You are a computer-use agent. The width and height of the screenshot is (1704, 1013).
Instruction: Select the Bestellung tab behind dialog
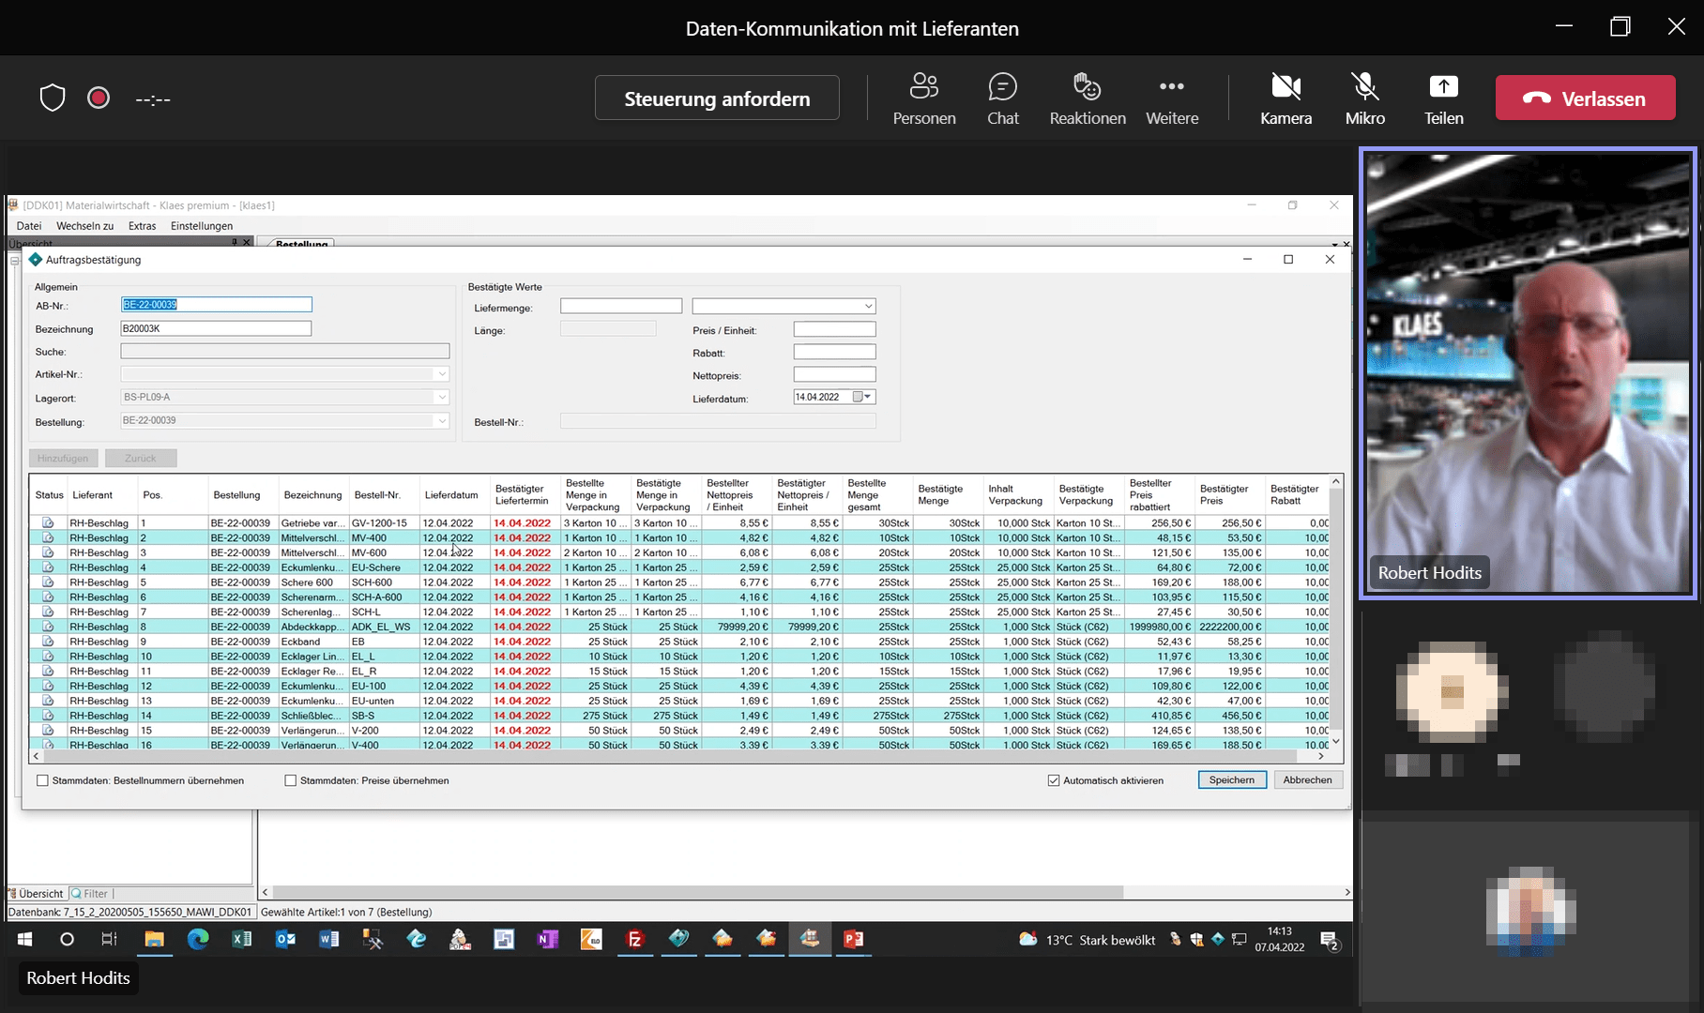pos(301,244)
